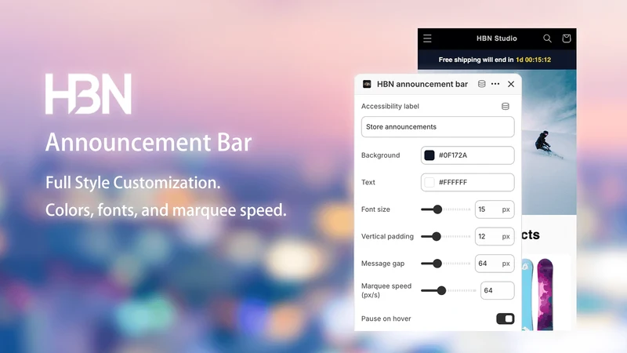627x353 pixels.
Task: Click the "Announcement Bar" heading text
Action: pyautogui.click(x=148, y=143)
